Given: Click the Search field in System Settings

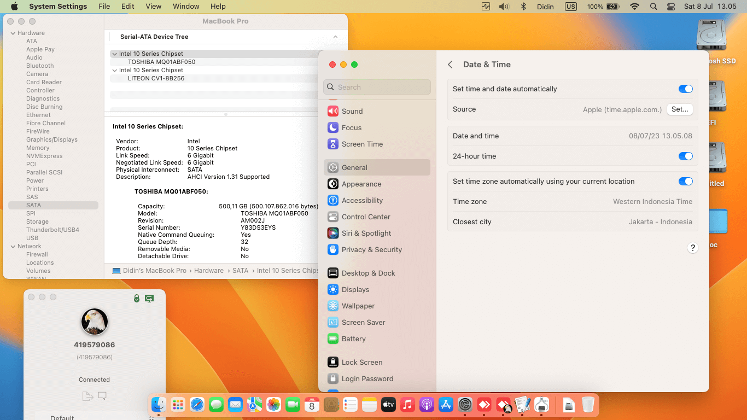Looking at the screenshot, I should pos(377,87).
